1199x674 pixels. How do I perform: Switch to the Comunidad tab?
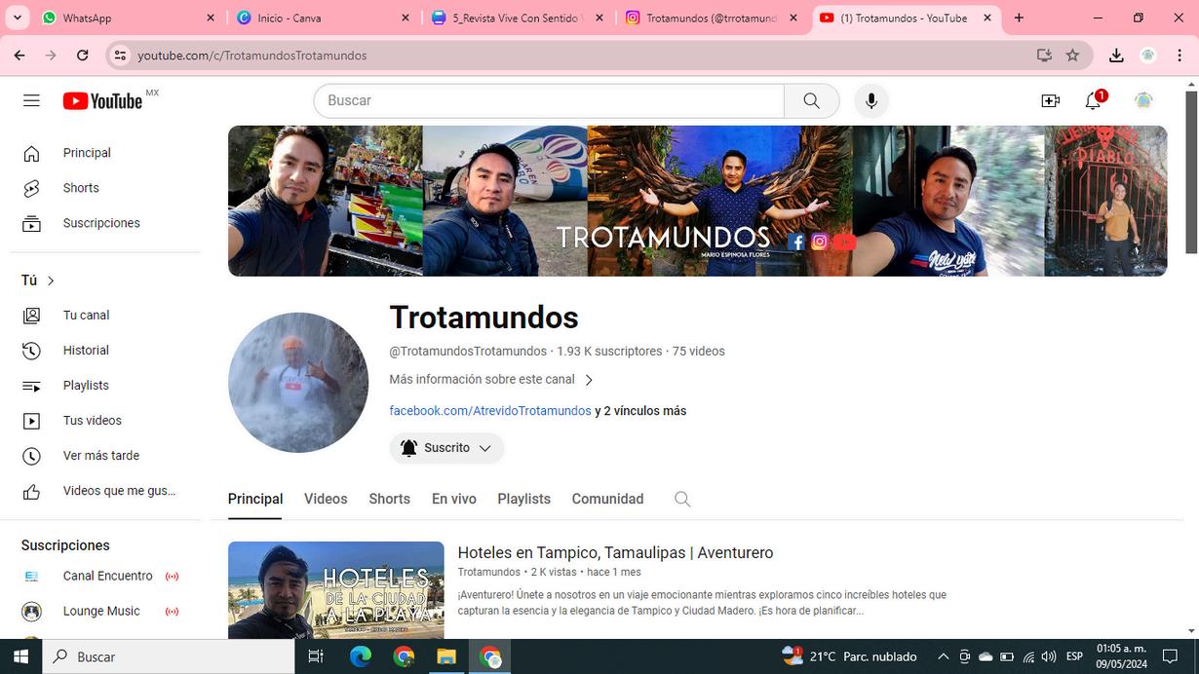tap(607, 499)
